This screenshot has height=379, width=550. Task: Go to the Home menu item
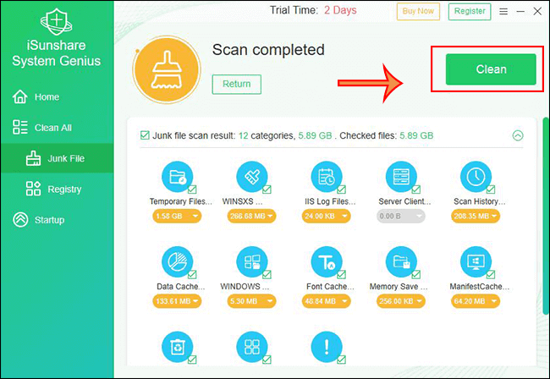coord(57,96)
